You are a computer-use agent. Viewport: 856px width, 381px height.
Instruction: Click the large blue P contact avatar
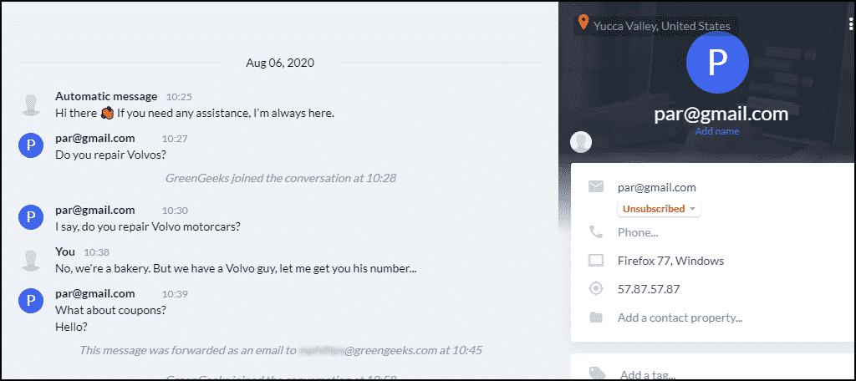tap(717, 62)
